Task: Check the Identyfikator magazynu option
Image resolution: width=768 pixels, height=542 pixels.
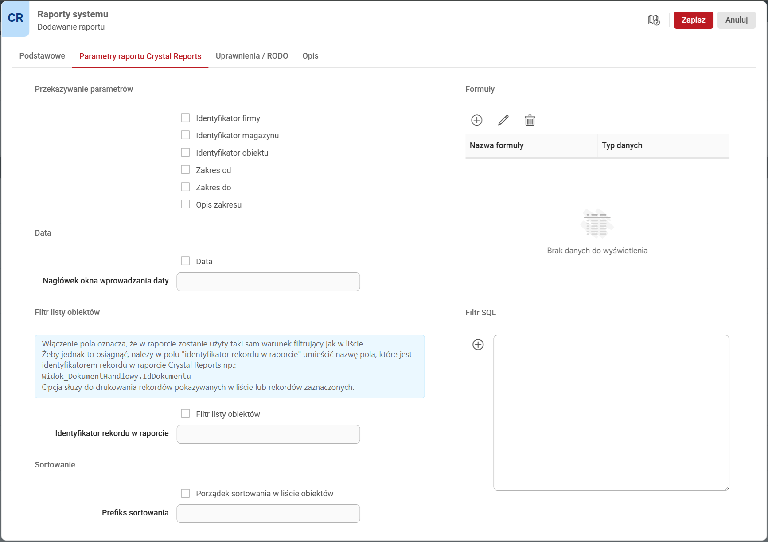Action: (x=185, y=135)
